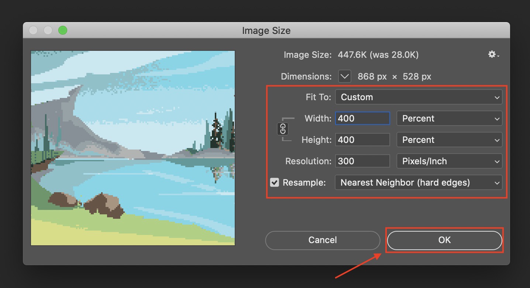Click the Resolution input field
This screenshot has width=530, height=288.
pos(362,161)
